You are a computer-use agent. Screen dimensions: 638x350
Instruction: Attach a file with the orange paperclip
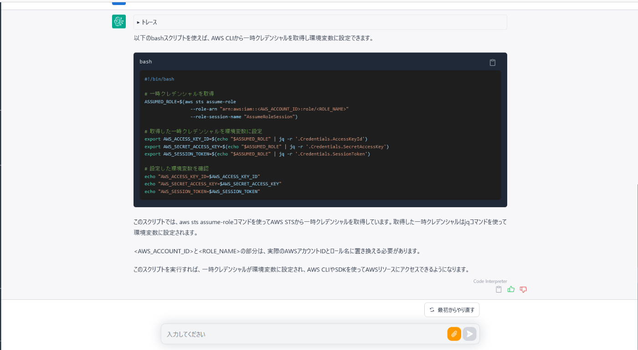(x=454, y=334)
